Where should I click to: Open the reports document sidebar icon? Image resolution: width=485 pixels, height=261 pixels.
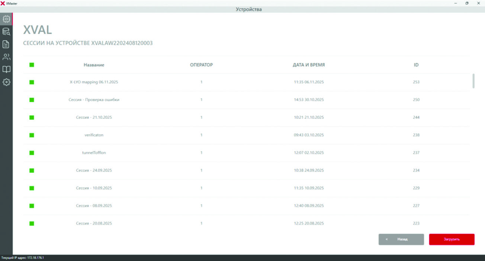tap(6, 45)
